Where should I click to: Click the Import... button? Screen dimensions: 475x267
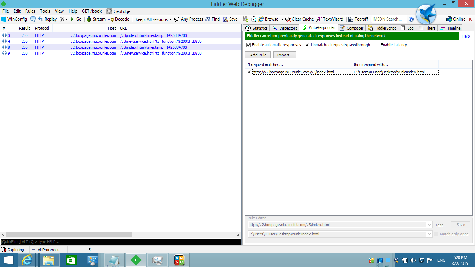(x=284, y=55)
